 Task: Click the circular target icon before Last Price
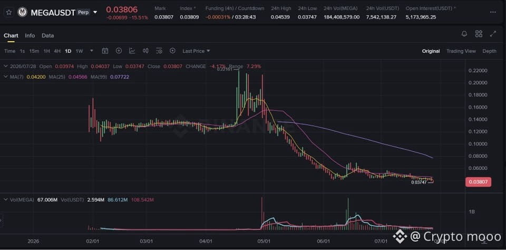point(173,51)
